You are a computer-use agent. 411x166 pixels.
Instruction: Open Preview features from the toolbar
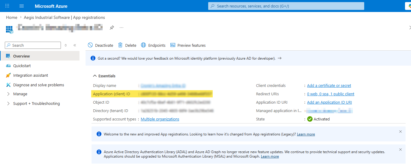(188, 45)
